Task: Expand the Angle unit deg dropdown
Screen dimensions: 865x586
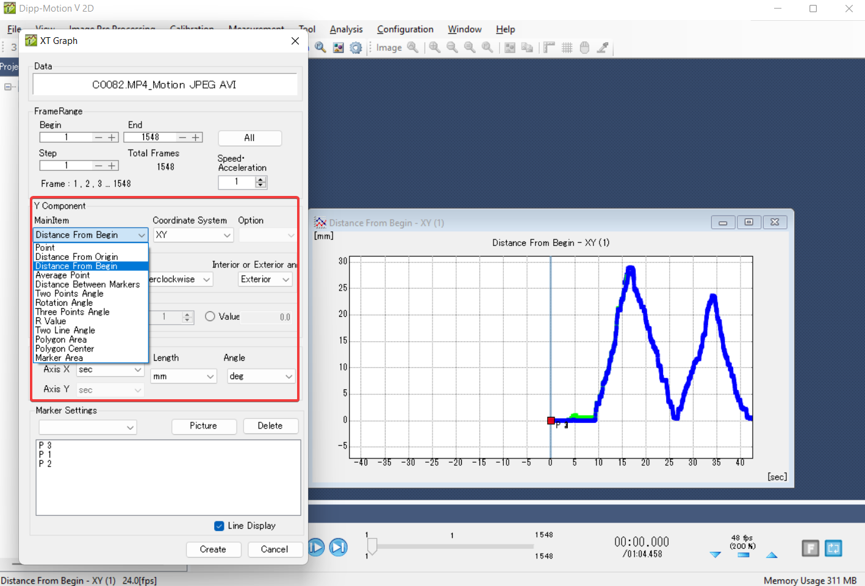Action: (x=260, y=377)
